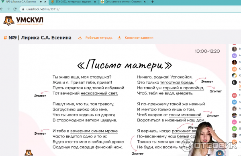The width and height of the screenshot is (241, 156).
Task: Mute the sound on the first tab
Action: click(41, 2)
